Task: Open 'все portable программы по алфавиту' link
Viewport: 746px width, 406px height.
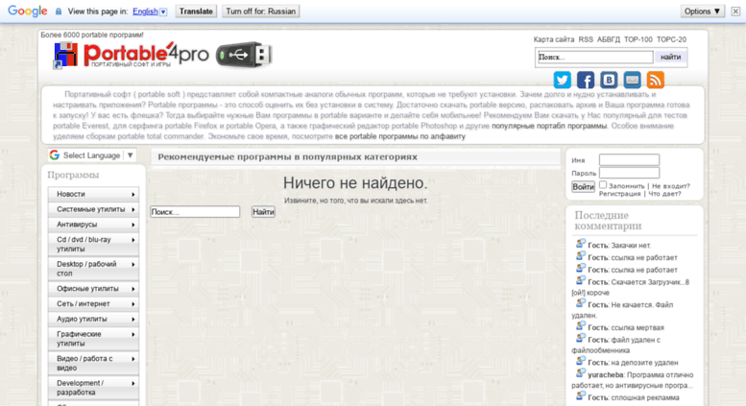Action: click(399, 136)
